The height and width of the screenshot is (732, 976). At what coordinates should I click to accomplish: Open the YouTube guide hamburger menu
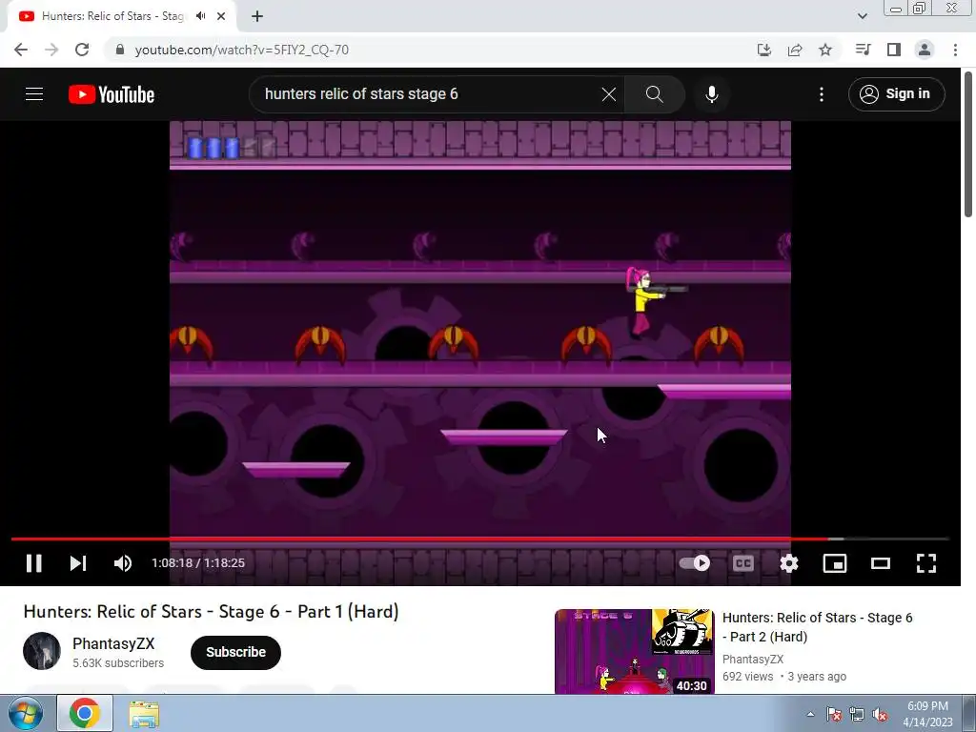(34, 94)
